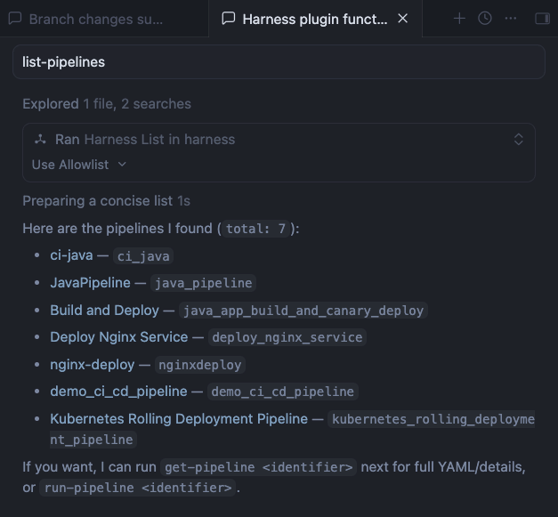
Task: Click the total: 7 code snippet
Action: coord(255,229)
